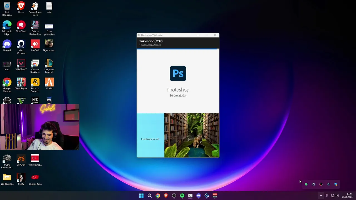356x200 pixels.
Task: Click the OBS icon in tray overflow
Action: pyautogui.click(x=321, y=184)
